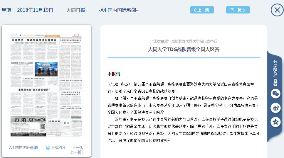
Task: Click the PDF file icon
Action: click(x=48, y=148)
